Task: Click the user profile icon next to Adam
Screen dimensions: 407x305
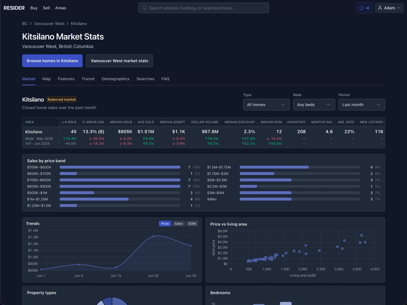Action: [x=380, y=8]
